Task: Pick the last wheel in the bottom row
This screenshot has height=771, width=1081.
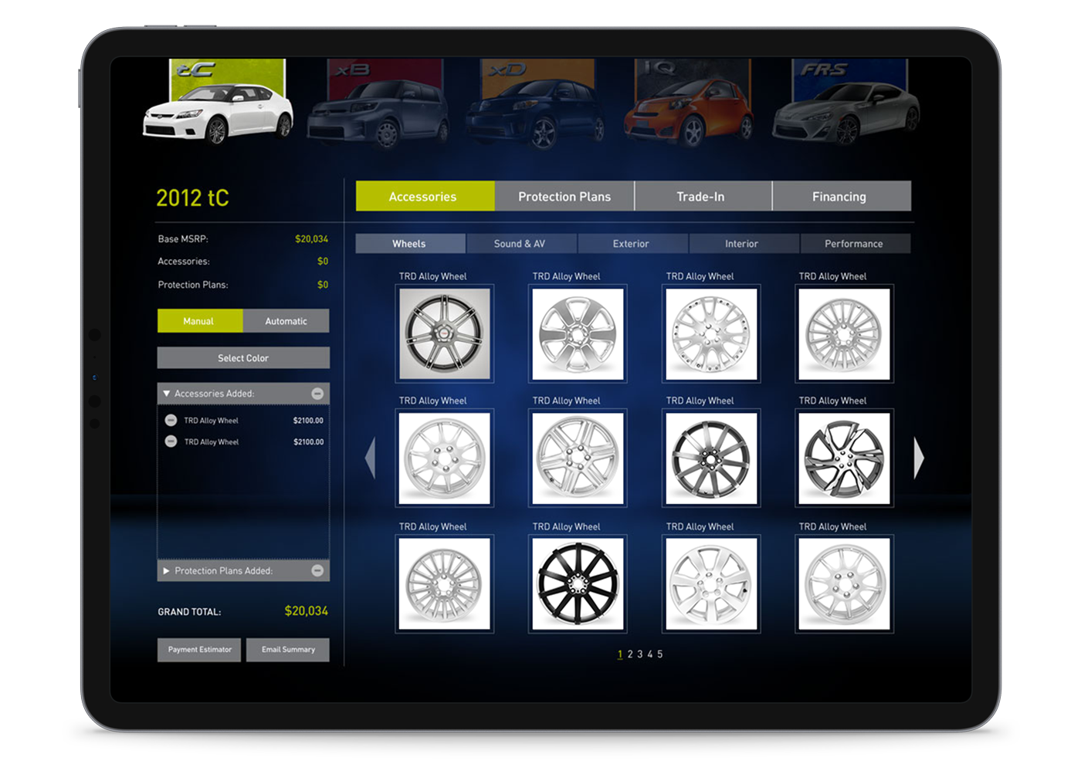Action: point(844,584)
